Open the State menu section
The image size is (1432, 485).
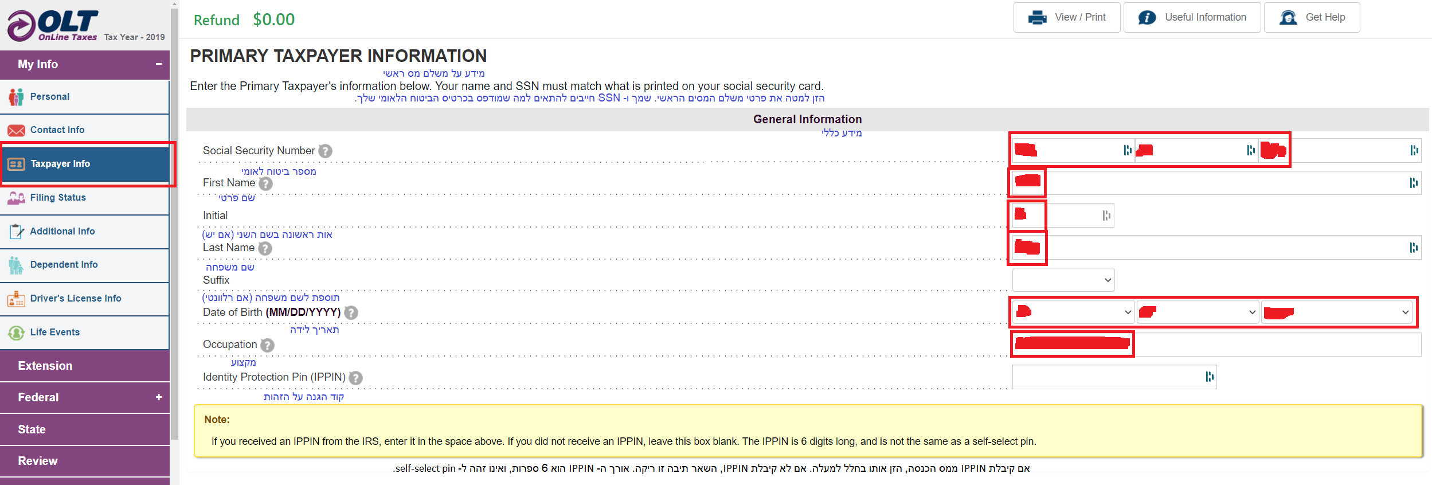(x=85, y=429)
